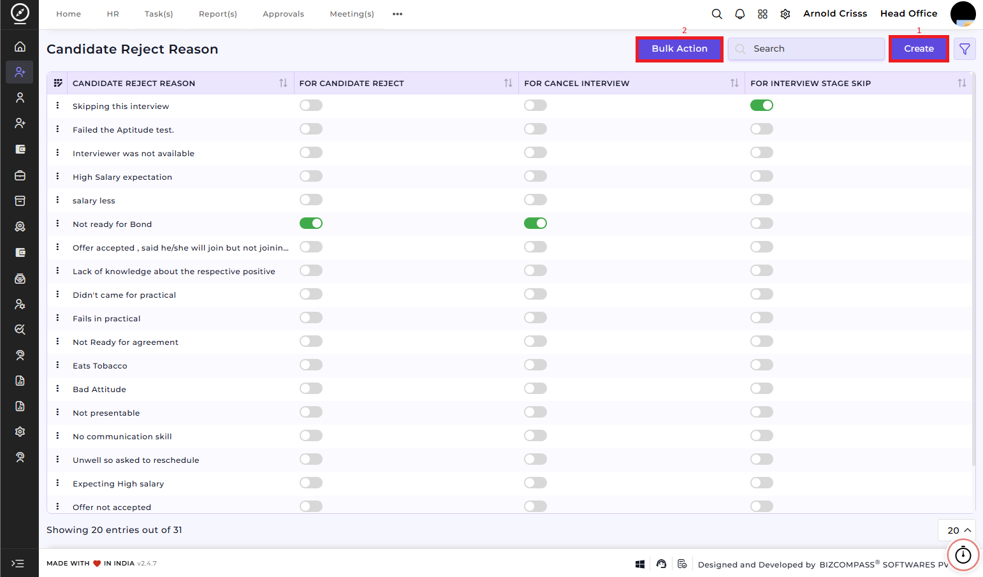Disable Interview Stage Skip for Skipping this interview

tap(761, 105)
